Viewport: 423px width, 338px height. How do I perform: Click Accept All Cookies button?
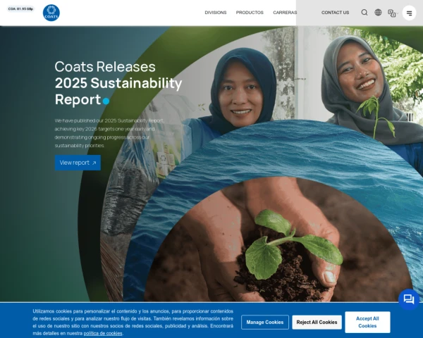click(367, 322)
